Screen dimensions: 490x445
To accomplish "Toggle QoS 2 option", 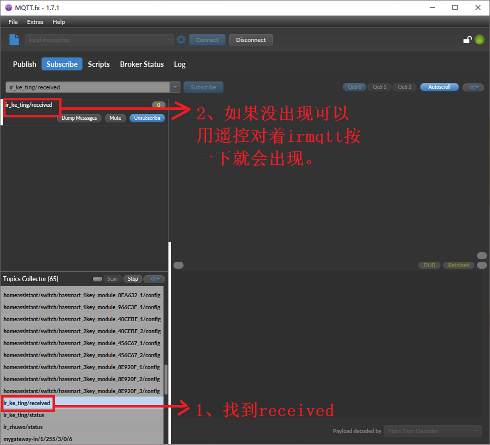I will [x=404, y=87].
